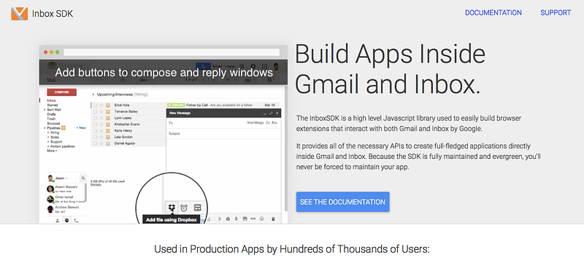Open the Drafts folder in sidebar
This screenshot has height=263, width=584.
click(51, 114)
